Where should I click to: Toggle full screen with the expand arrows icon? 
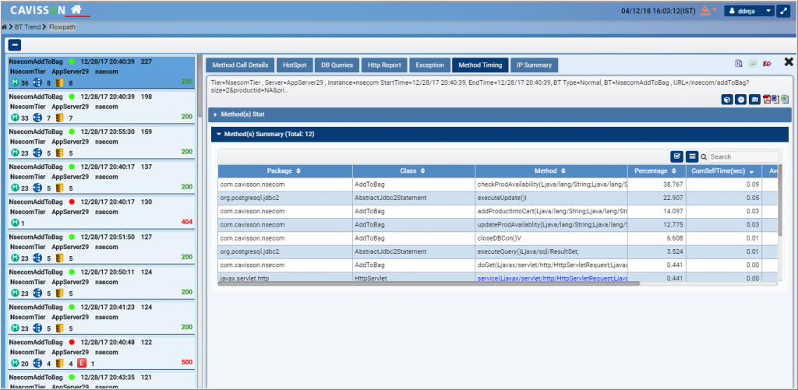click(782, 11)
